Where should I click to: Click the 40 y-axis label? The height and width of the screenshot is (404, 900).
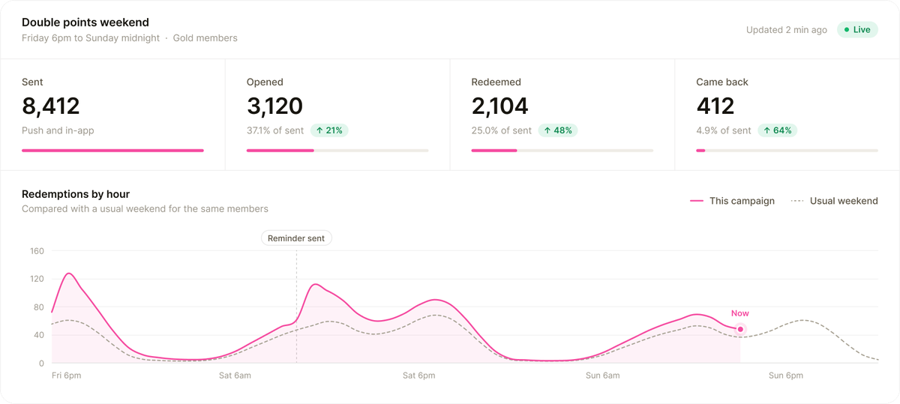38,335
